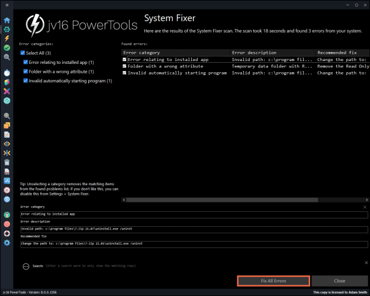Select the orange lightning bolt sidebar icon
The image size is (370, 296).
coord(7,38)
